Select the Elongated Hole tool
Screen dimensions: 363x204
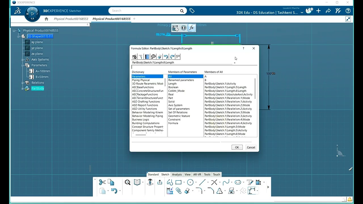[238, 182]
